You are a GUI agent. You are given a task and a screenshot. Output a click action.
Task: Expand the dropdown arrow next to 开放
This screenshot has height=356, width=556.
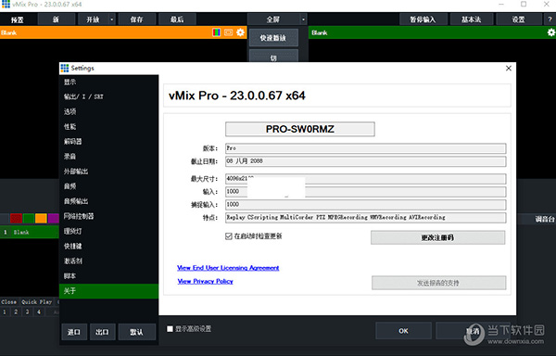(x=112, y=19)
